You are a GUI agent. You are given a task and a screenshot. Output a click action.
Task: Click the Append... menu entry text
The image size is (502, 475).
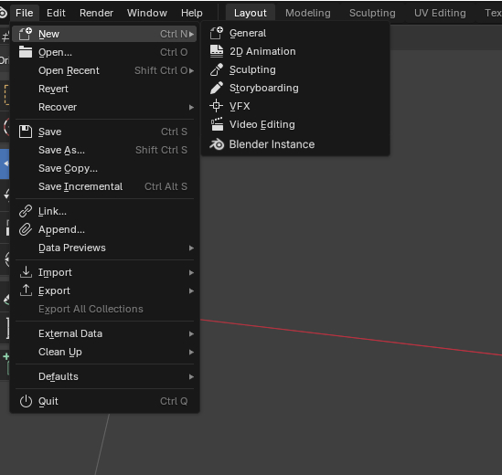tap(61, 229)
